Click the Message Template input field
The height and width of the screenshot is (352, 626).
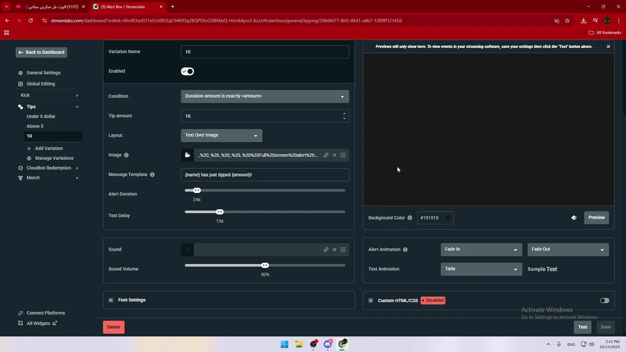[x=265, y=175]
